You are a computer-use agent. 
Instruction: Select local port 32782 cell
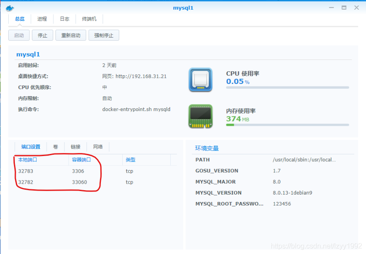tap(26, 182)
